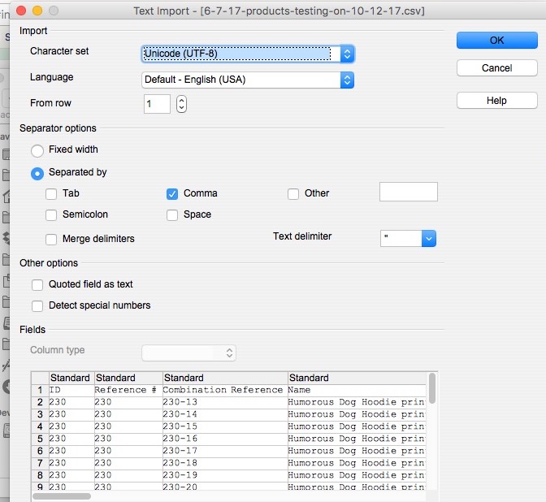The height and width of the screenshot is (502, 546).
Task: Select Standard header above Combination Reference column
Action: (224, 378)
